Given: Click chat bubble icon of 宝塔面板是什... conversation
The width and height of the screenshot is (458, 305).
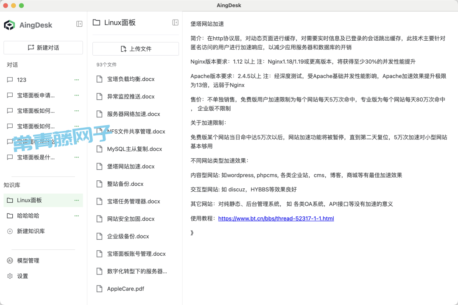Looking at the screenshot, I should pyautogui.click(x=10, y=157).
